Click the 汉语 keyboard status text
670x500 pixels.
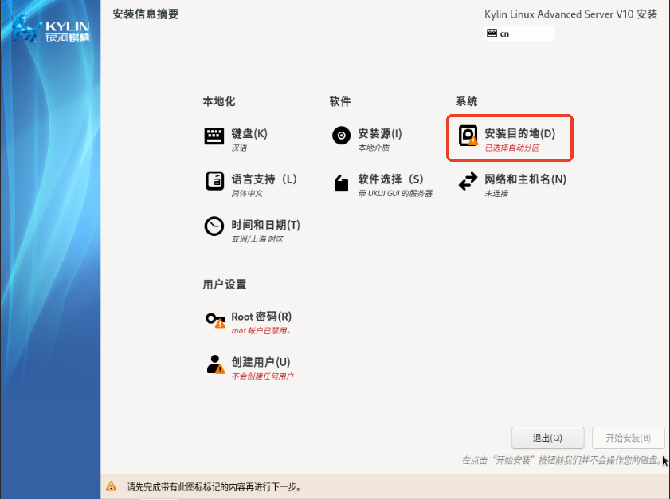coord(239,148)
